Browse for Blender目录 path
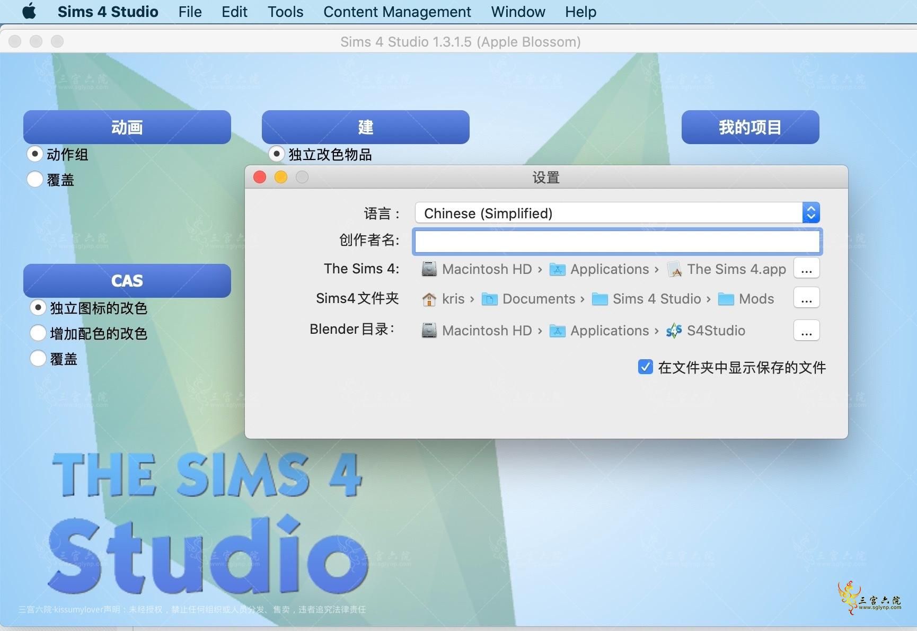Screen dimensions: 917x631 807,331
